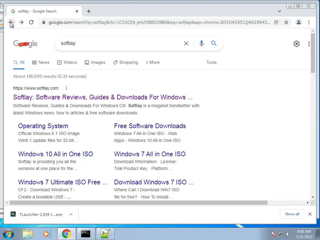
Task: Open Windows Explorer from the taskbar
Action: tap(28, 234)
